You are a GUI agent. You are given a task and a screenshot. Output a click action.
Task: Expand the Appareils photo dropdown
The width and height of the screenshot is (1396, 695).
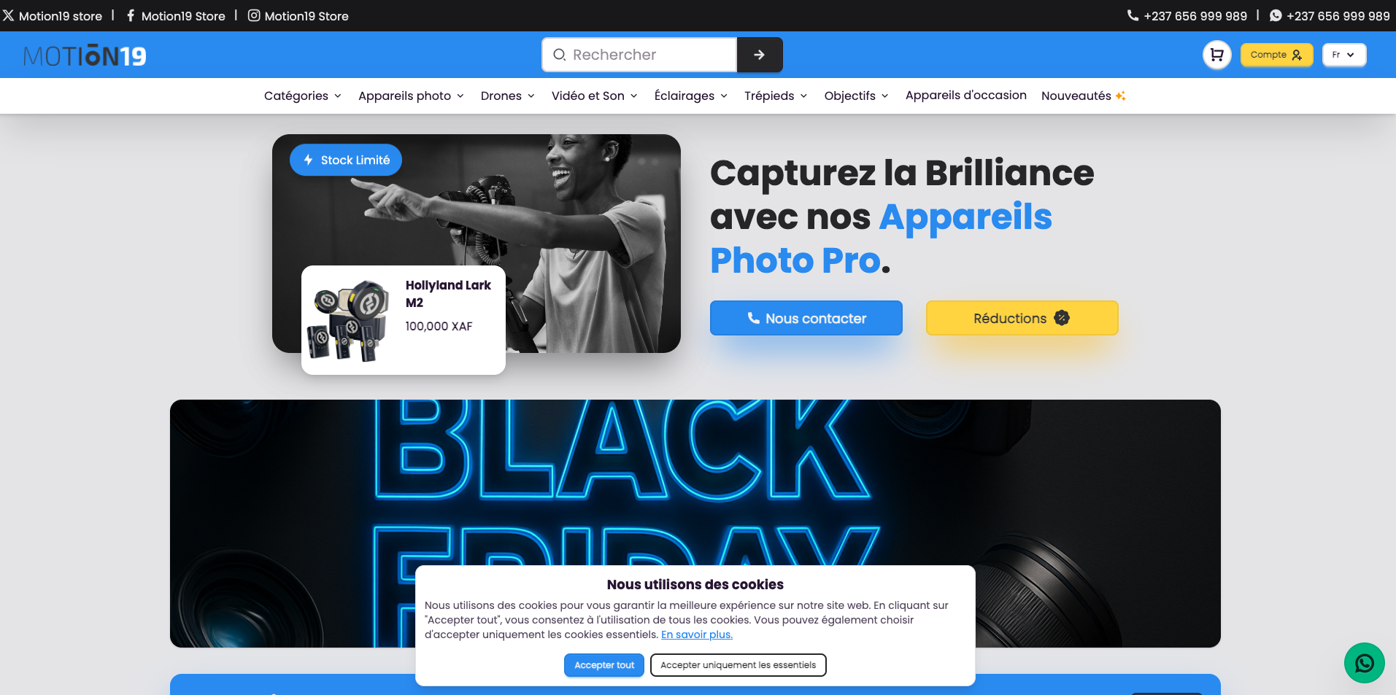[x=411, y=96]
